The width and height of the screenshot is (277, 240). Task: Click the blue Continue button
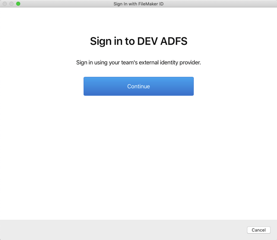coord(138,86)
